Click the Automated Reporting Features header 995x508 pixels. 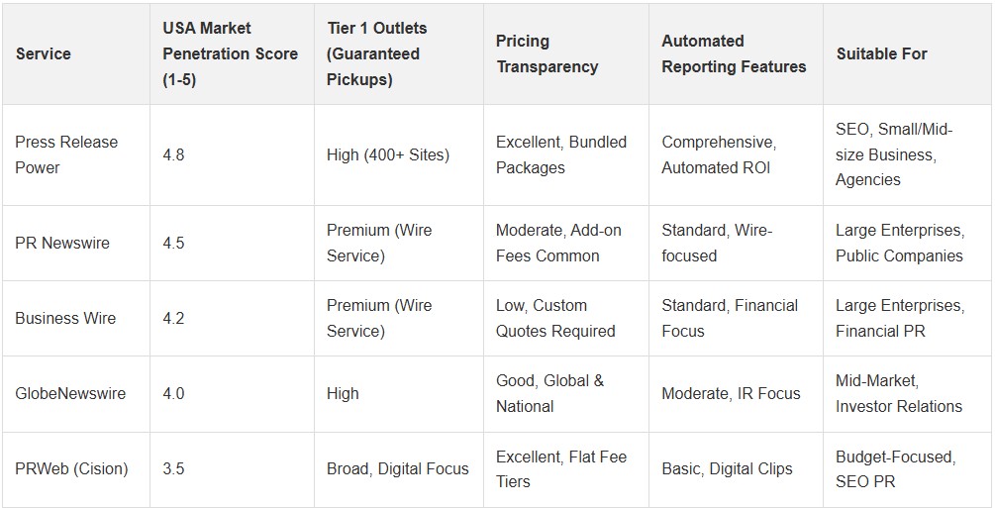tap(734, 54)
